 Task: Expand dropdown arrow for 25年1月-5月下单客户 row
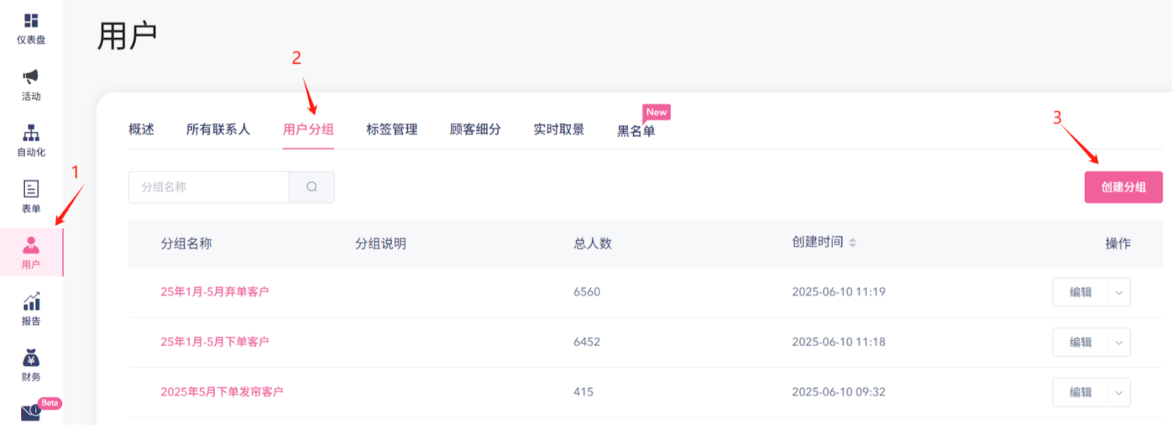(1119, 342)
